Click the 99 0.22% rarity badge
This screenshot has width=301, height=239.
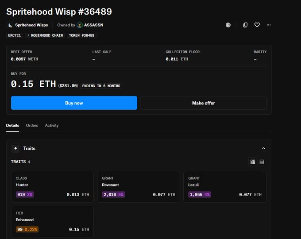point(27,229)
